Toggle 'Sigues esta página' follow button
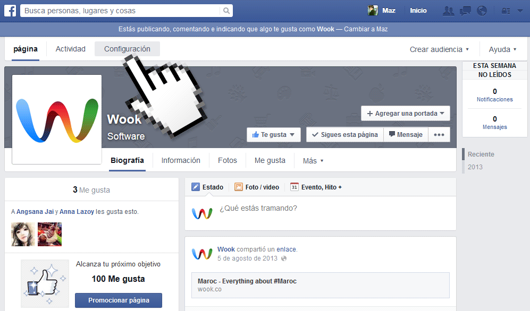Viewport: 530px width, 311px height. [345, 135]
